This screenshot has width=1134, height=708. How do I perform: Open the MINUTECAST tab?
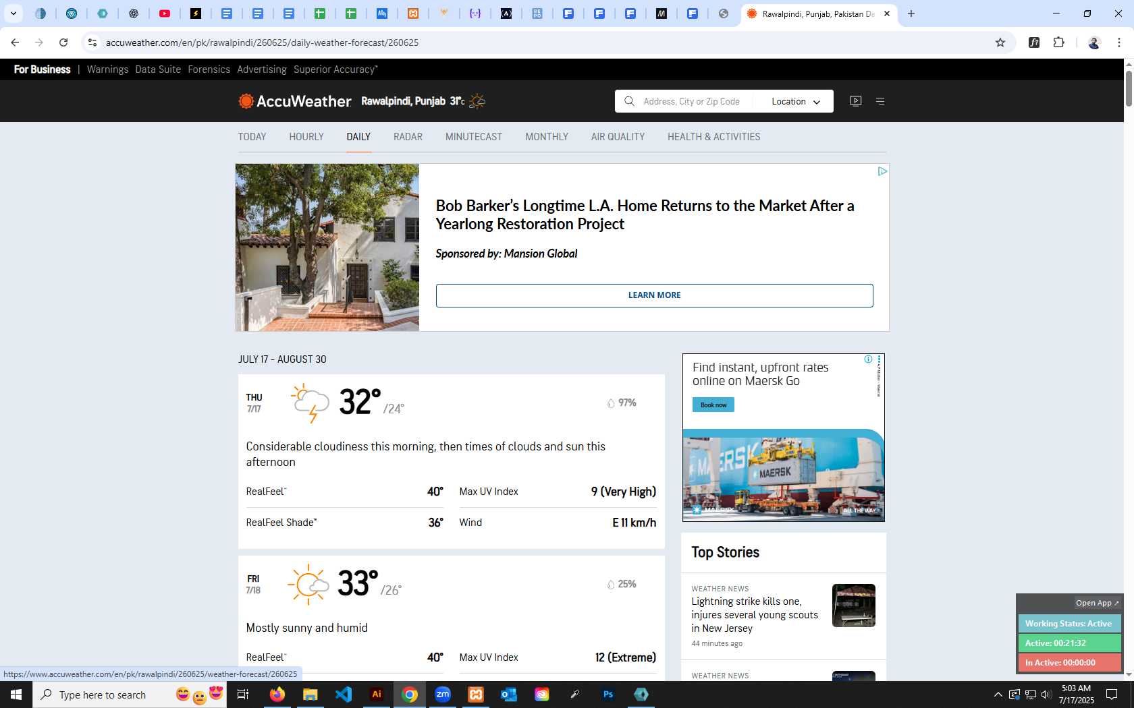[474, 137]
